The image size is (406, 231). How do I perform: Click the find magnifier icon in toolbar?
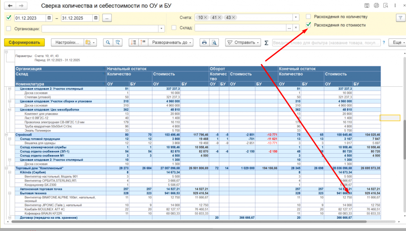click(107, 42)
